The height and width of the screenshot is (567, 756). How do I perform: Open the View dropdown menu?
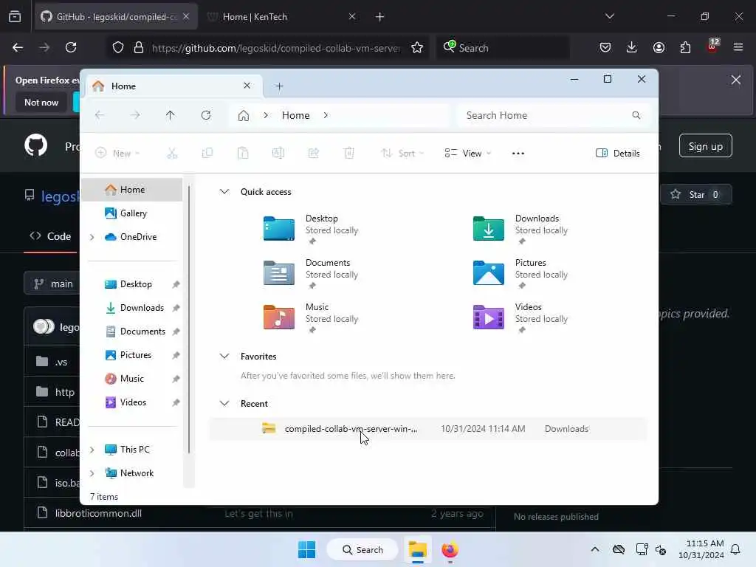pos(467,154)
